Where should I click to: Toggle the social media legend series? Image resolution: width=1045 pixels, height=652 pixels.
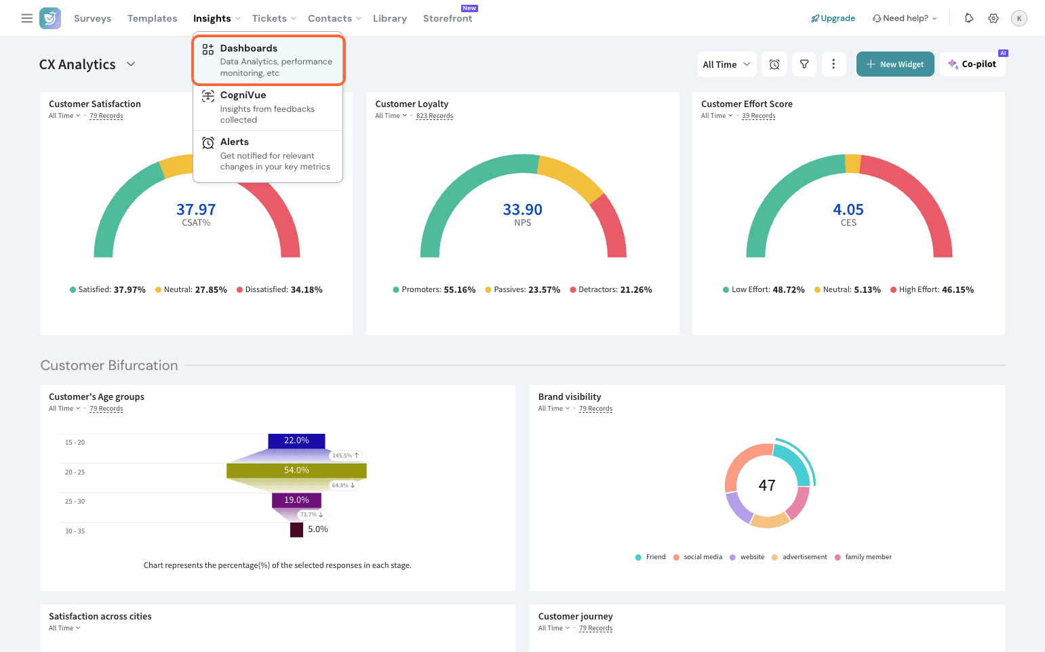(x=698, y=557)
